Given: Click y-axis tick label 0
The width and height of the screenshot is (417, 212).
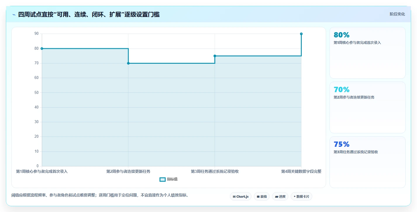Looking at the screenshot, I should 38,166.
